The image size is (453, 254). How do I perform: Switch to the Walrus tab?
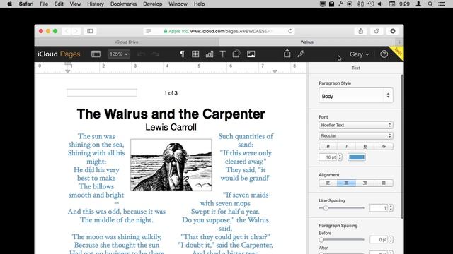[x=306, y=42]
